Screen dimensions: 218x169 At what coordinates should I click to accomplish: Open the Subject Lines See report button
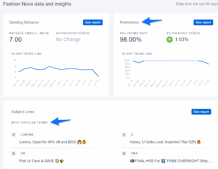[x=201, y=112]
